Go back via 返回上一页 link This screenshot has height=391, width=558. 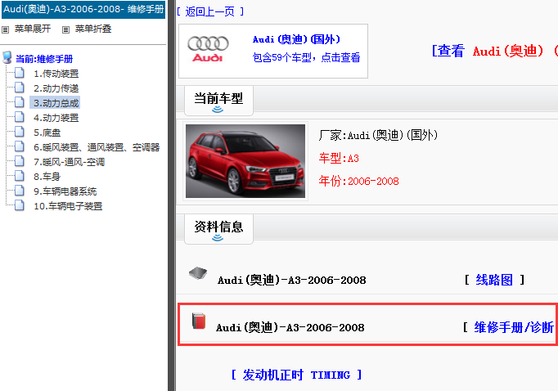[x=210, y=11]
